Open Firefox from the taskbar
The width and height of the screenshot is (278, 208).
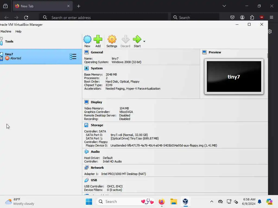[162, 201]
